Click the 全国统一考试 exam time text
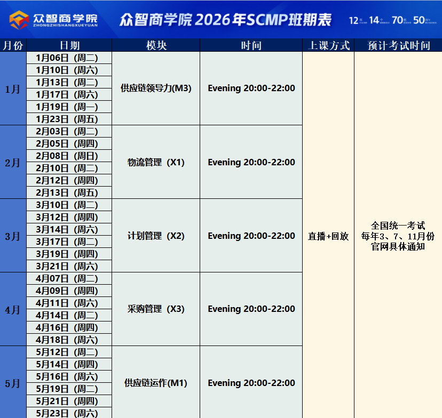Viewport: 442px width, 418px height. 398,226
